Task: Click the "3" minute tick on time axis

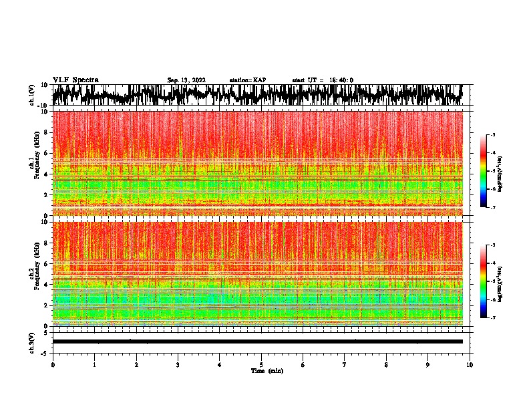Action: tap(178, 365)
